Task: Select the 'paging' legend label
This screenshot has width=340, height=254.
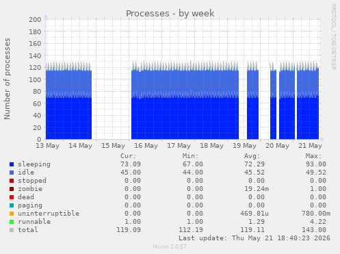Action: coord(30,205)
